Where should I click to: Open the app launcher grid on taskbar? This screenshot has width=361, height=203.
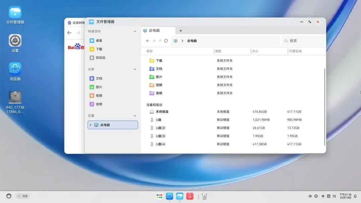coord(159,196)
